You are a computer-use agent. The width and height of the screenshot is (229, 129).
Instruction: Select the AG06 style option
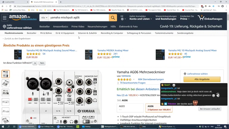pyautogui.click(x=159, y=107)
